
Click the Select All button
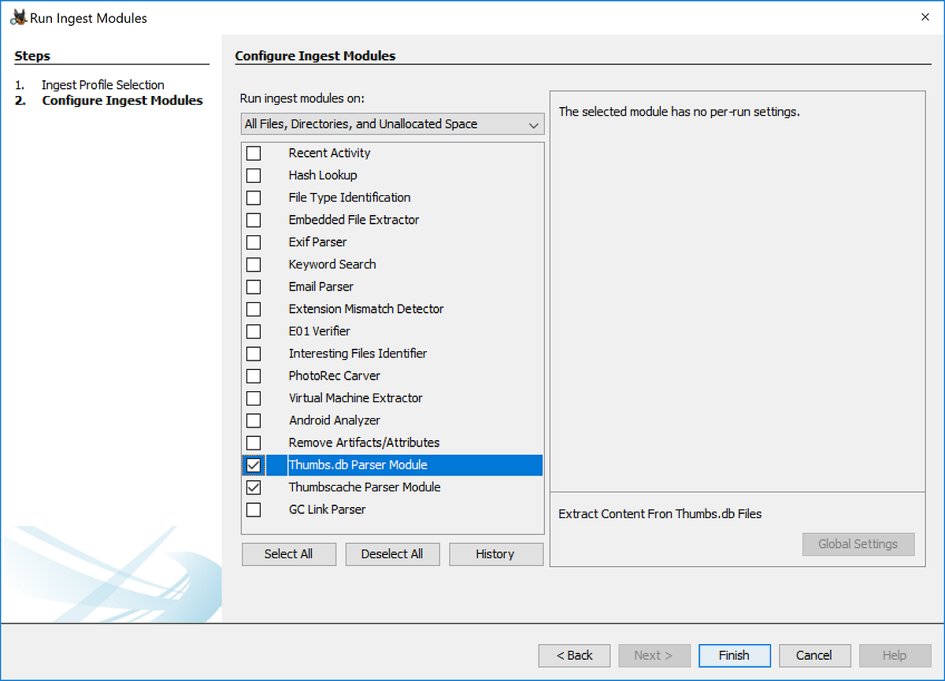click(x=288, y=554)
